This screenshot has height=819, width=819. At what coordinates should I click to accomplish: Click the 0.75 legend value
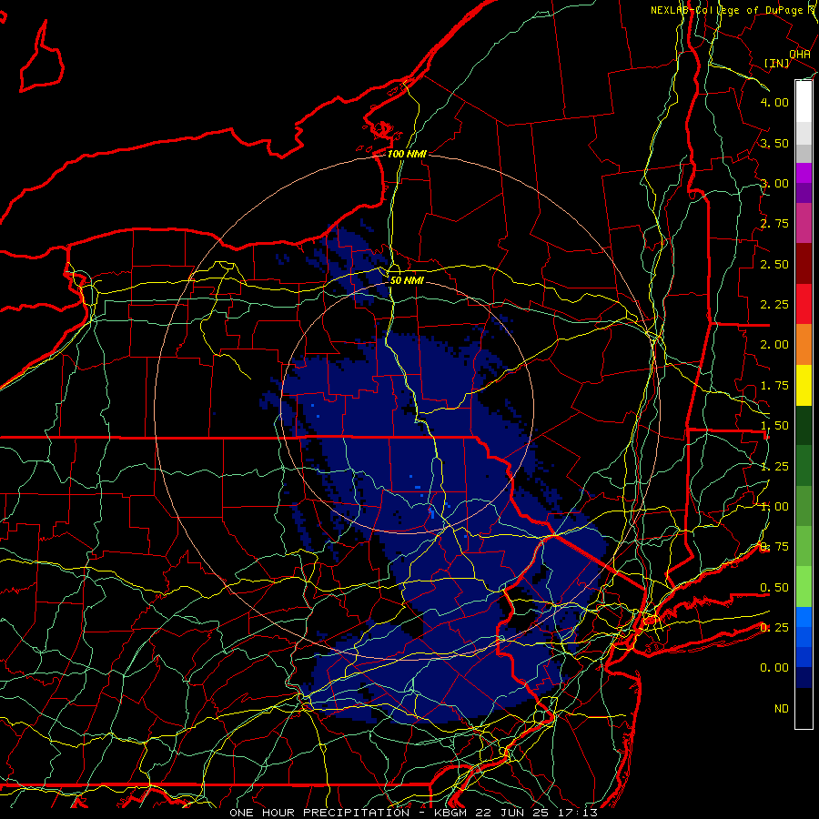[x=774, y=547]
